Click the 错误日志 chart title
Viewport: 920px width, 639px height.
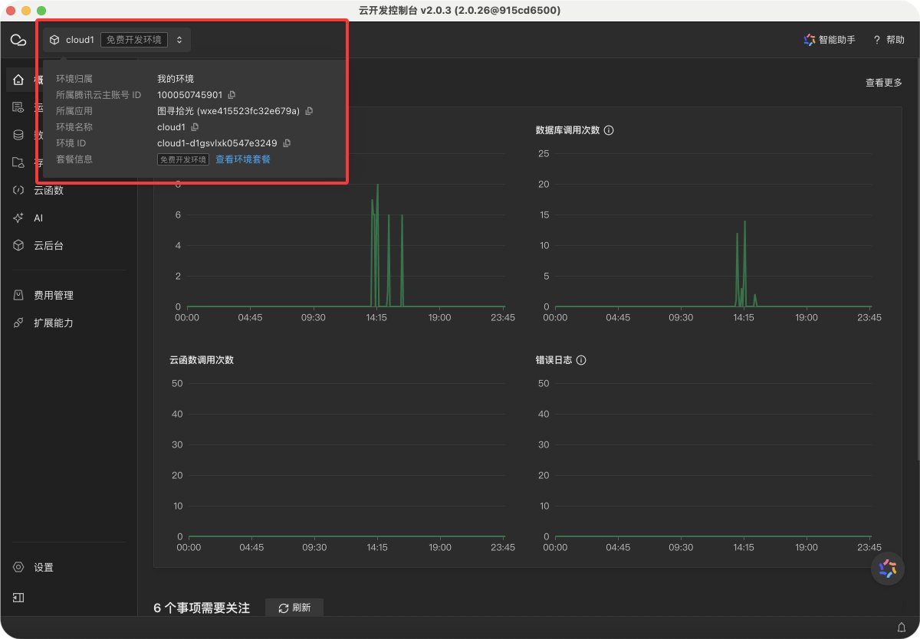(554, 360)
